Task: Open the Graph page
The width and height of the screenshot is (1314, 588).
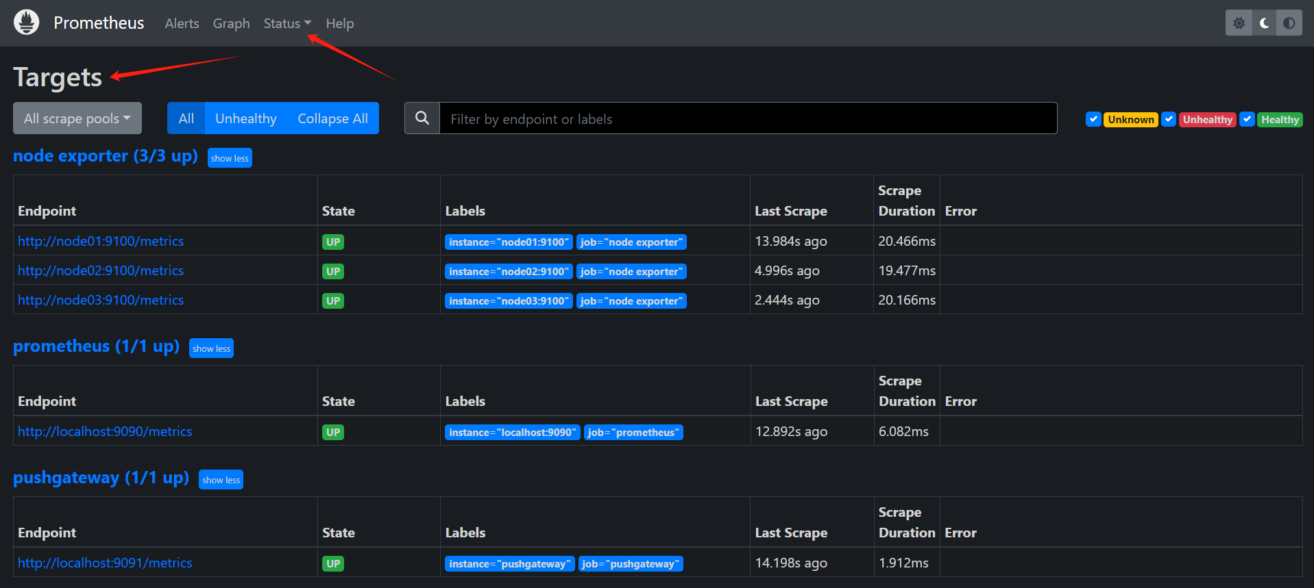Action: point(231,23)
